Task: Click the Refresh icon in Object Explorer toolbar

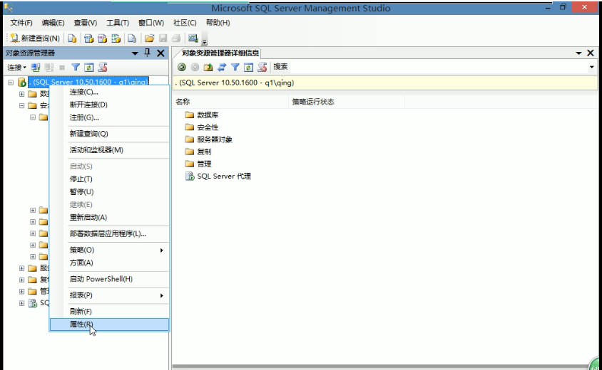Action: point(88,68)
